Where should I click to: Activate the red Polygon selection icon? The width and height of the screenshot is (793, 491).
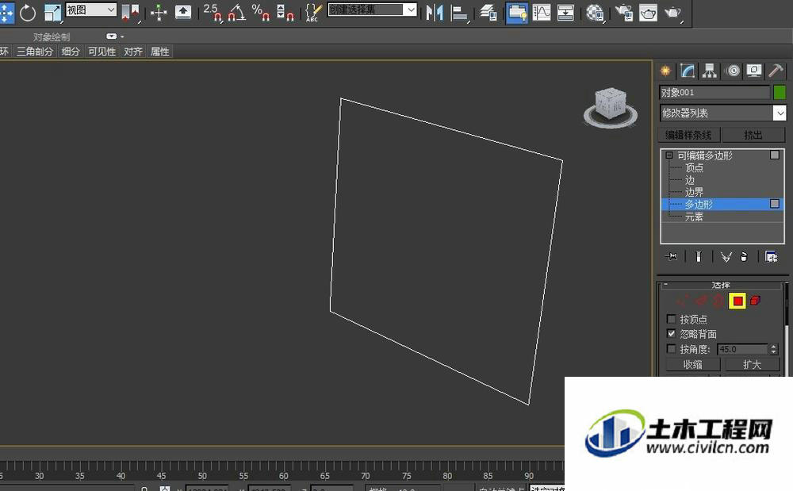click(x=737, y=301)
